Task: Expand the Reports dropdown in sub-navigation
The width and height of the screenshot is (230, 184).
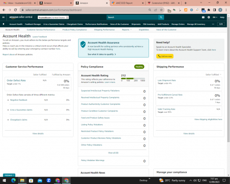Action: (x=126, y=29)
